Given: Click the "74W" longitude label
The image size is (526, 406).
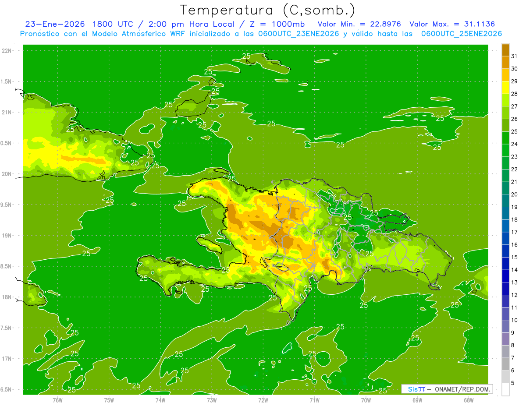Looking at the screenshot, I should 160,400.
